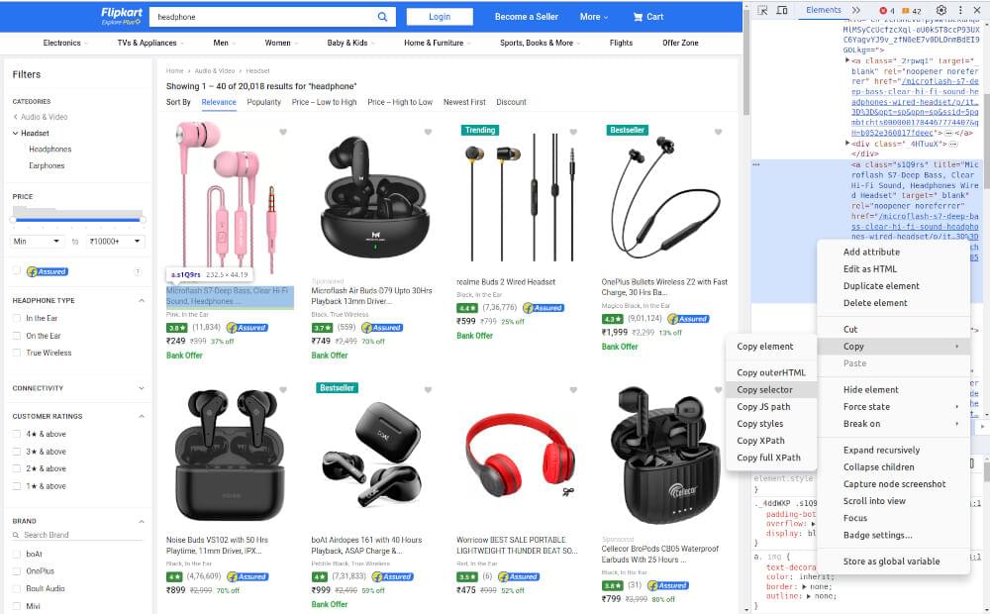990x614 pixels.
Task: Select the DevTools element inspector tool
Action: (761, 10)
